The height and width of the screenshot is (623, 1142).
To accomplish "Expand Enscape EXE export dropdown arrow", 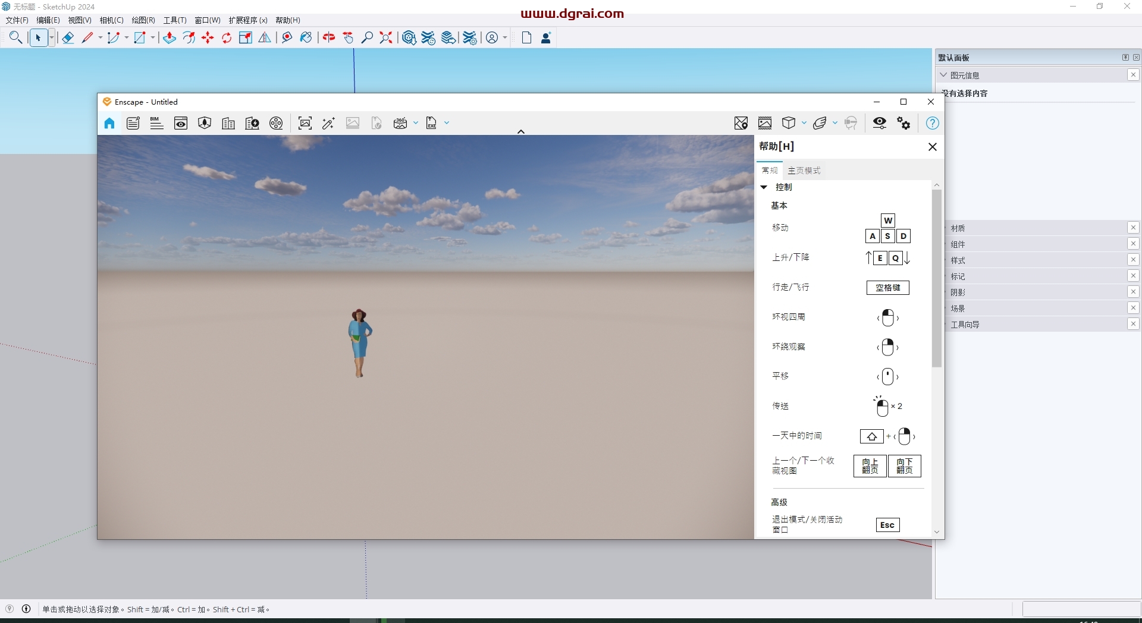I will (x=447, y=123).
